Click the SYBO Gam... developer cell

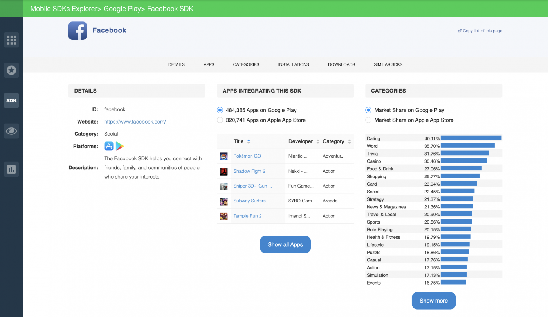302,201
